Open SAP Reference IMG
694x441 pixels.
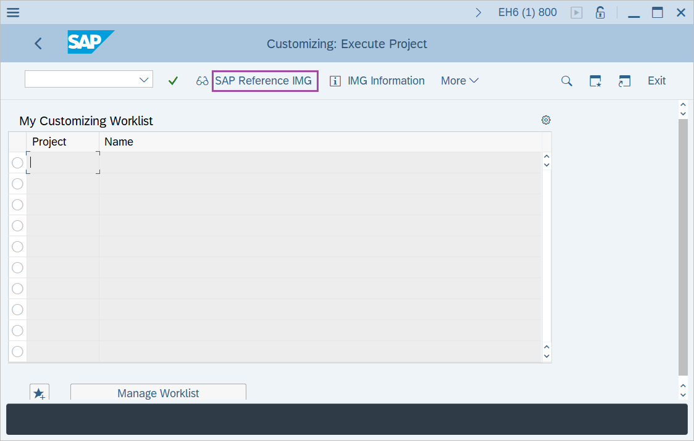[264, 80]
